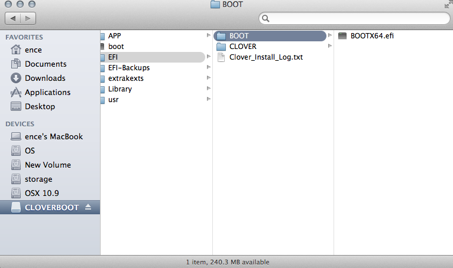
Task: Expand EFI folder via its arrow
Action: coord(209,57)
